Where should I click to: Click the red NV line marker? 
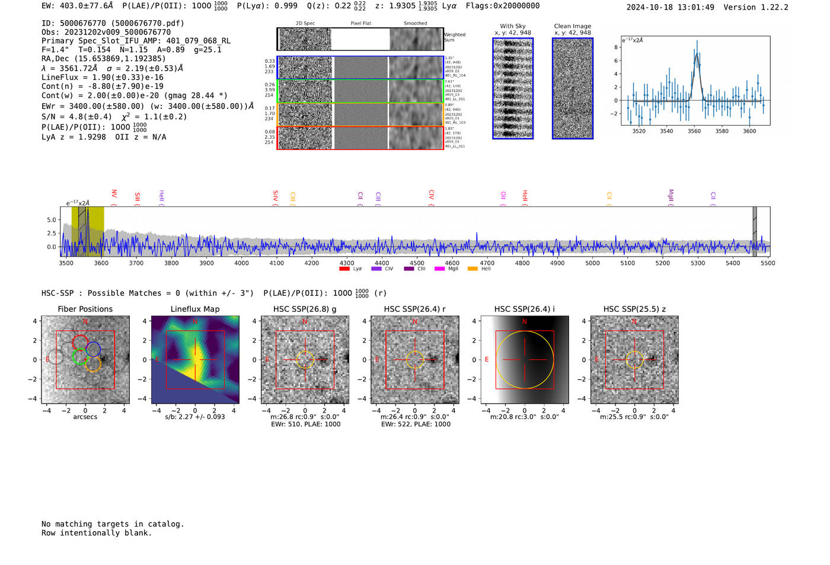114,197
